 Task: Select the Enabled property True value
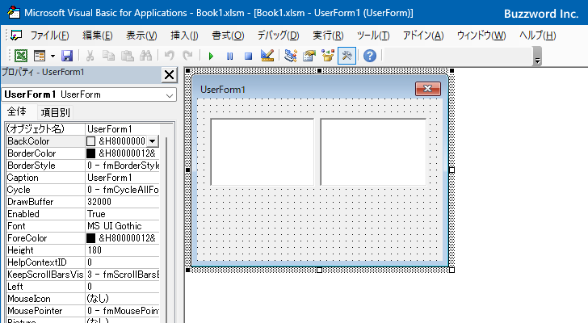pyautogui.click(x=123, y=214)
